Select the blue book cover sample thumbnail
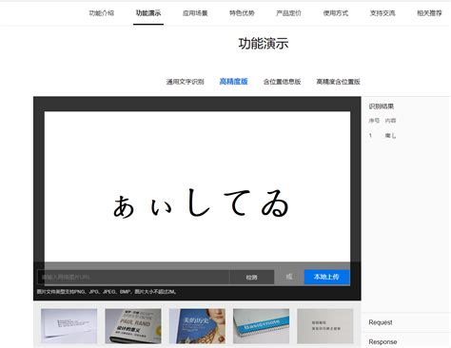Image resolution: width=451 pixels, height=348 pixels. [197, 326]
